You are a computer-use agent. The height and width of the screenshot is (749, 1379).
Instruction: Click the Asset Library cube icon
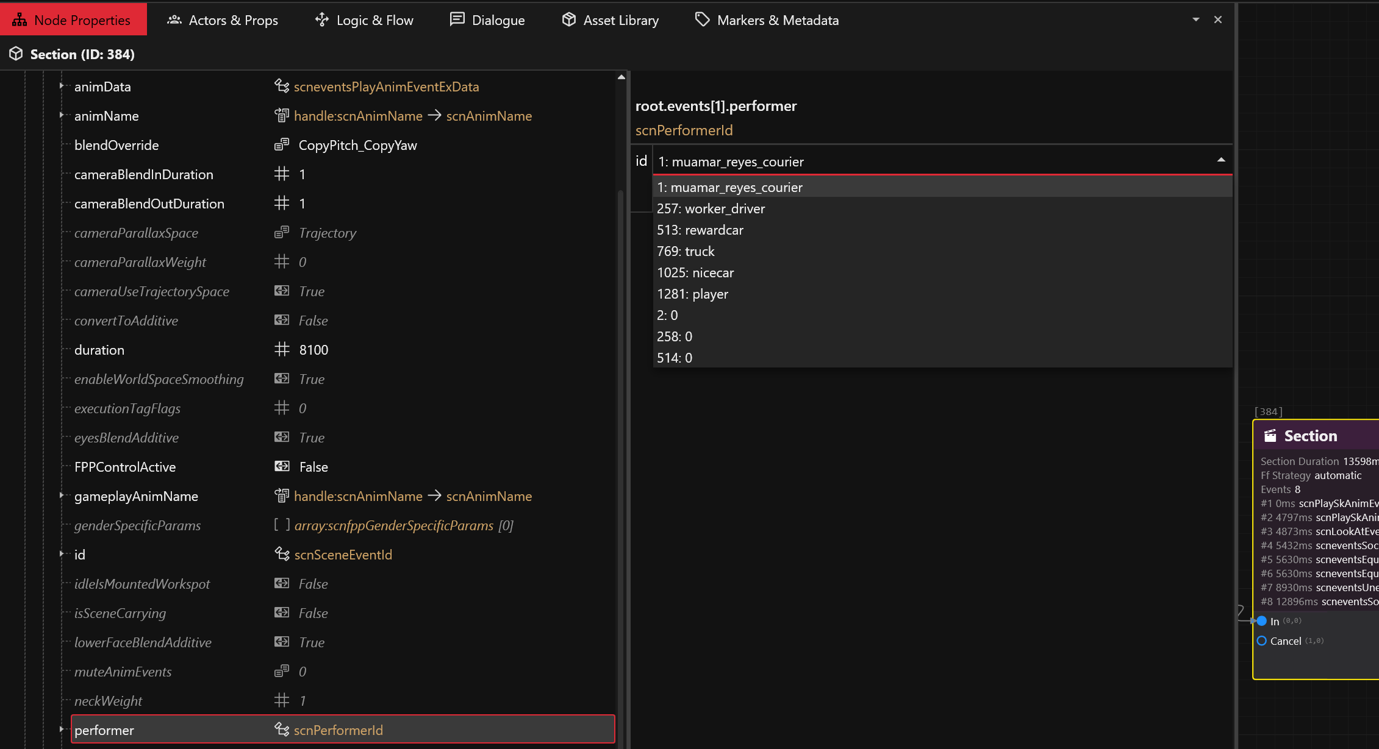[x=568, y=20]
